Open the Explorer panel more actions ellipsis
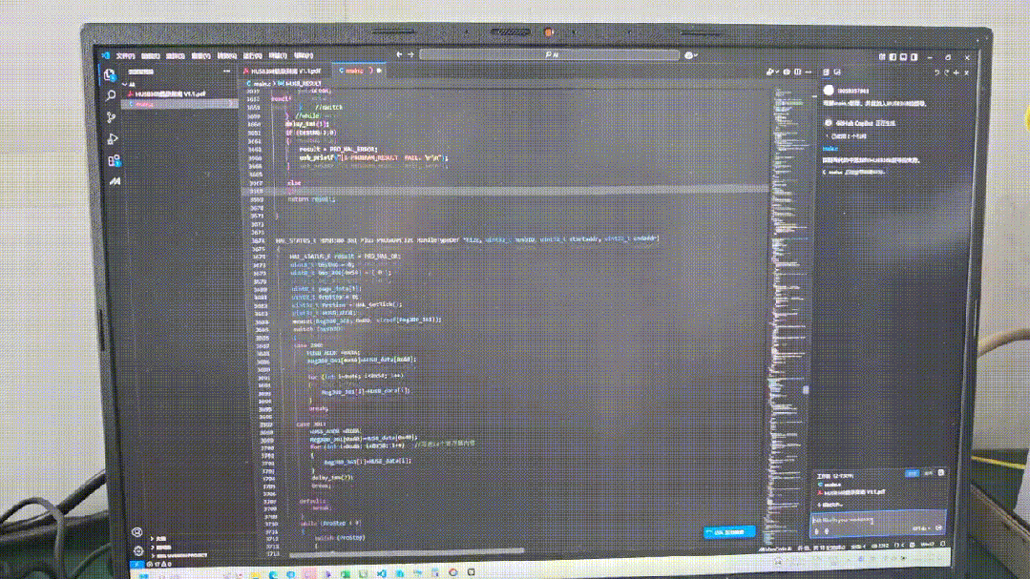The width and height of the screenshot is (1030, 579). (x=226, y=72)
